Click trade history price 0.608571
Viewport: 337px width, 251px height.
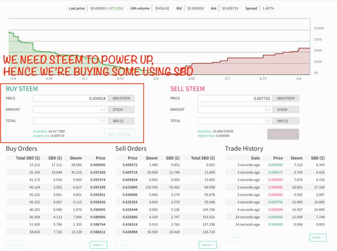pos(275,172)
